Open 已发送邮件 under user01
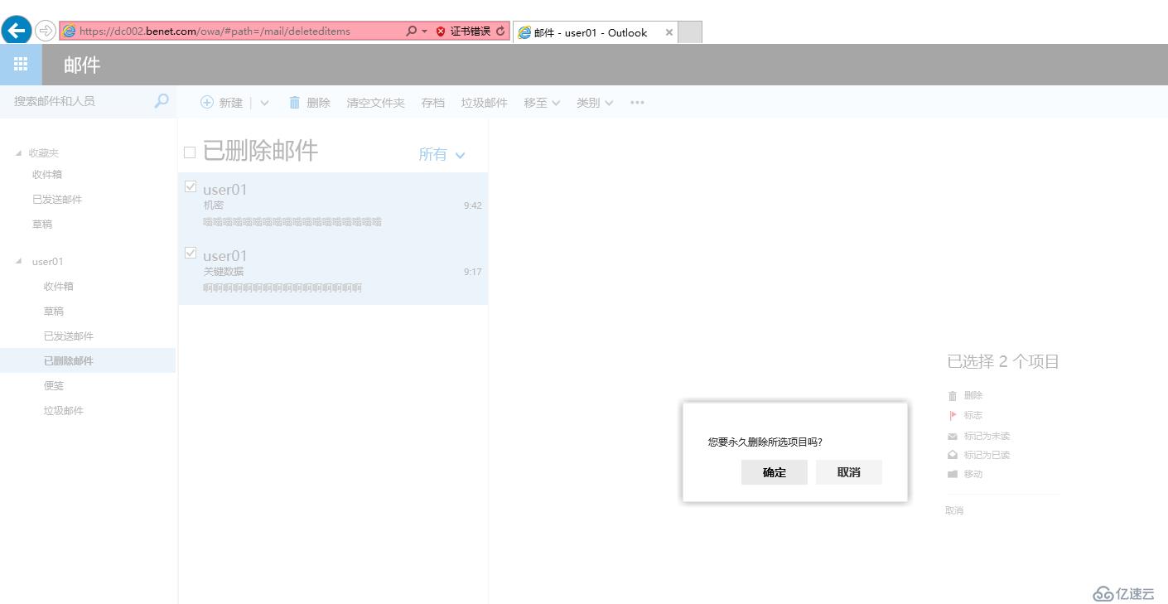The width and height of the screenshot is (1168, 604). coord(69,336)
